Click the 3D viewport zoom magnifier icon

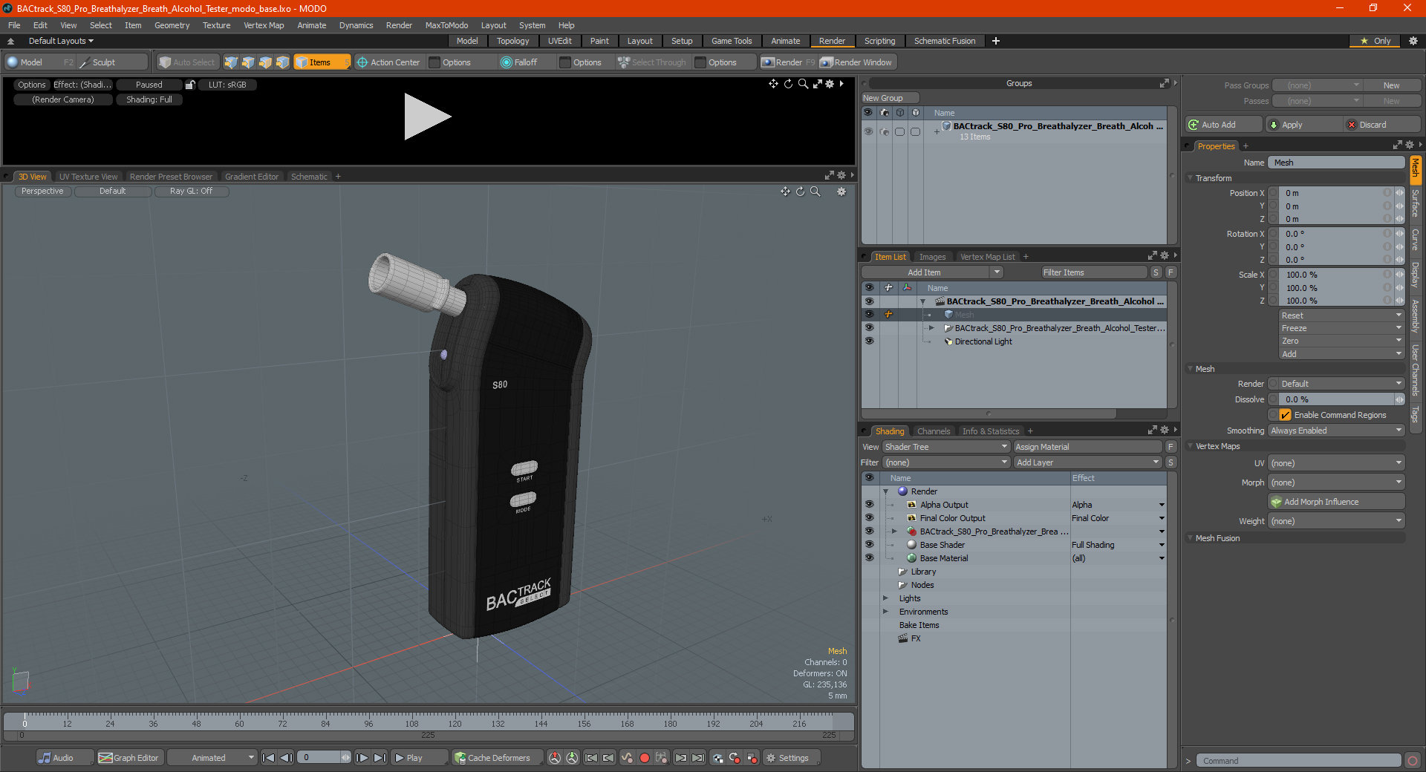[815, 192]
